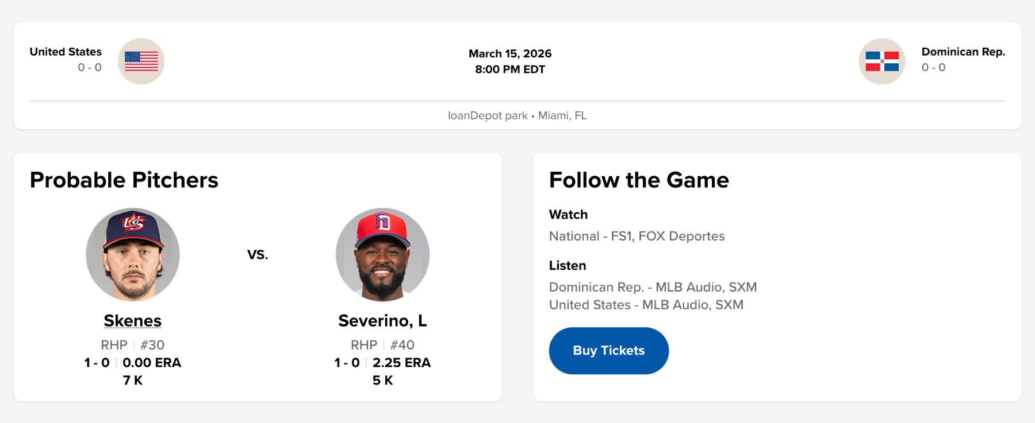This screenshot has height=423, width=1035.
Task: Click the Follow the Game heading
Action: coord(639,180)
